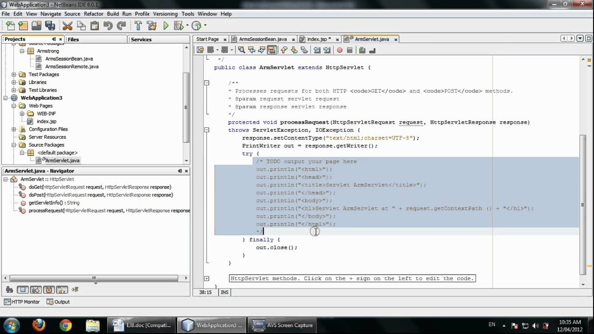
Task: Click the Redo arrow icon
Action: tap(121, 26)
